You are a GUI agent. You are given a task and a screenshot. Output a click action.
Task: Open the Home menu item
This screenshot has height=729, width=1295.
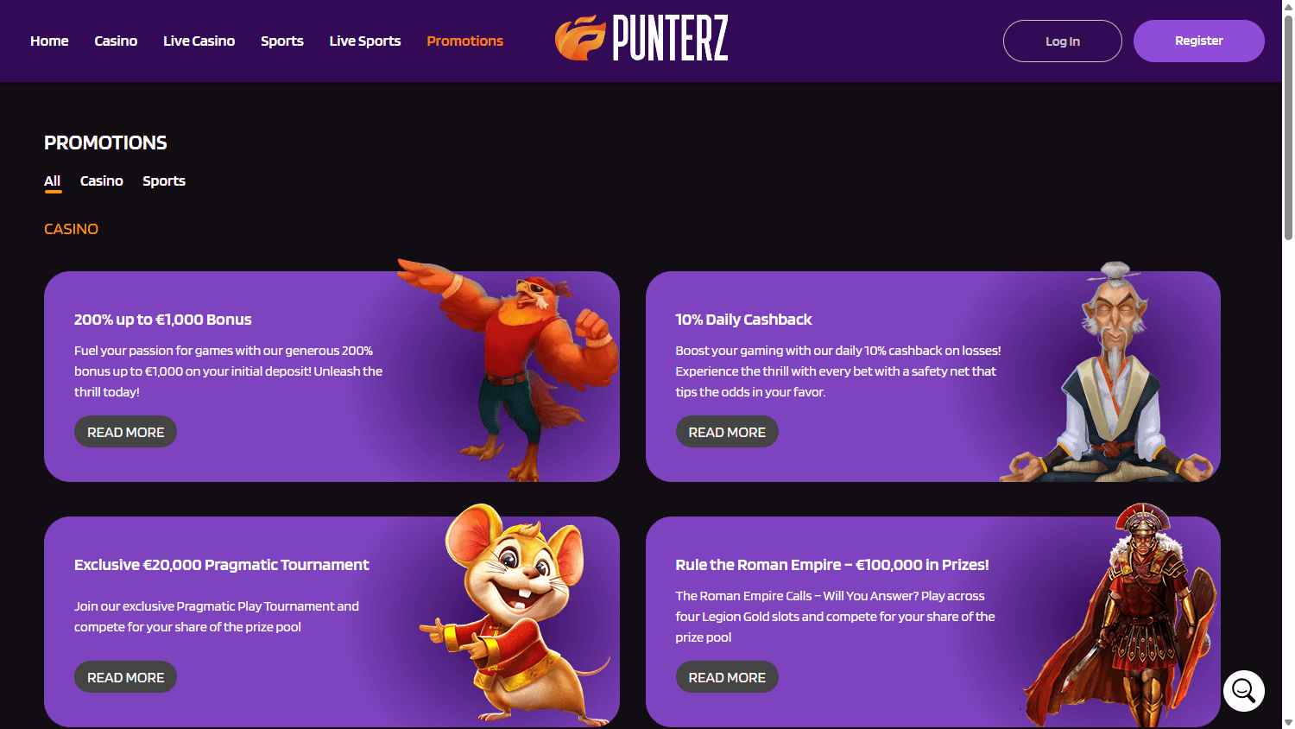(49, 41)
